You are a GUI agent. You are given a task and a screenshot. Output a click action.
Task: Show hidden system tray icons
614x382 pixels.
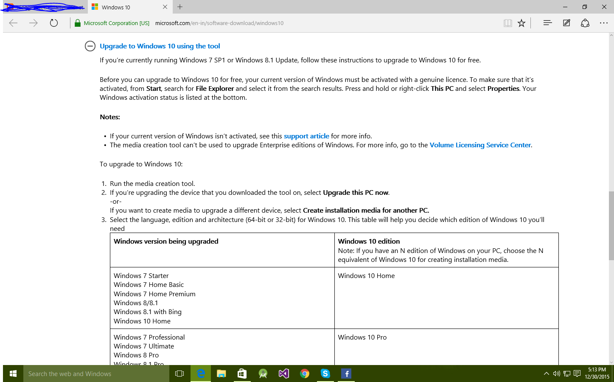coord(546,374)
